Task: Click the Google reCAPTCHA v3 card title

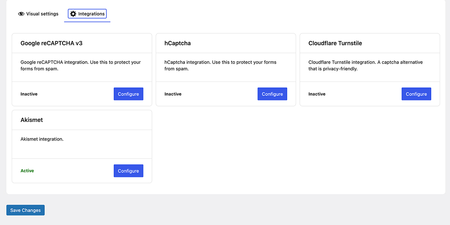Action: (x=52, y=43)
